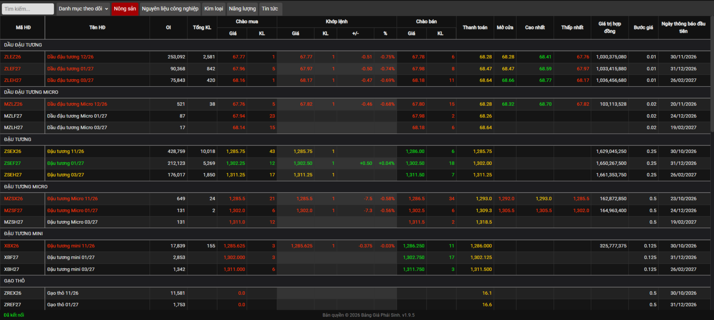Click the Bước giá column header

click(x=643, y=28)
